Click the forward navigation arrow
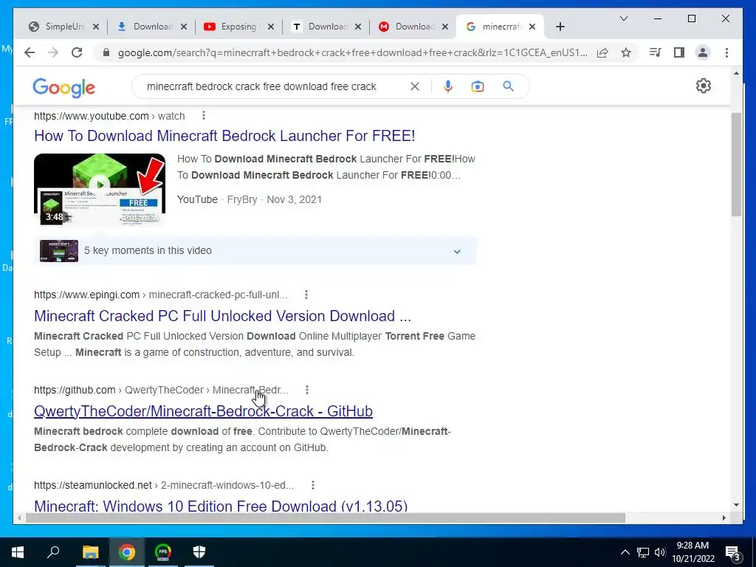Viewport: 756px width, 567px height. pyautogui.click(x=53, y=52)
